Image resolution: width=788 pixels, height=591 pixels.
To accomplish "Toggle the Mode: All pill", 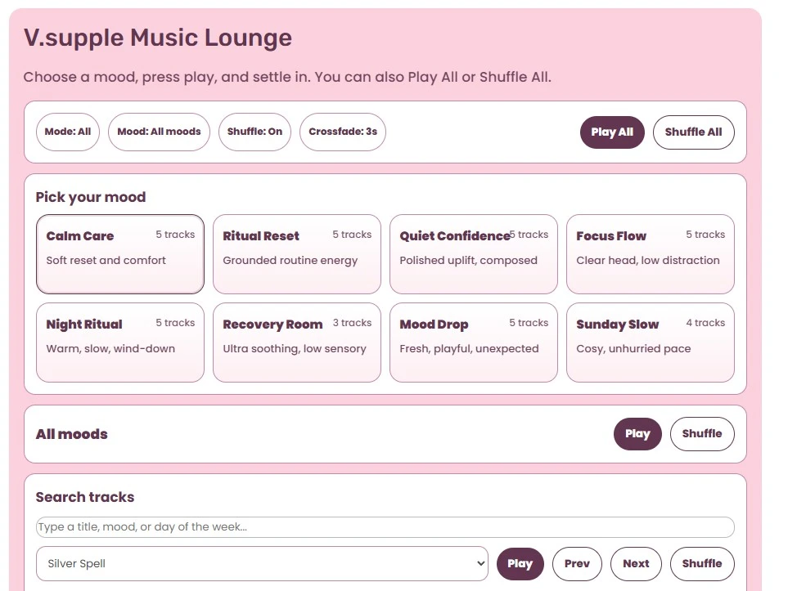I will (68, 132).
